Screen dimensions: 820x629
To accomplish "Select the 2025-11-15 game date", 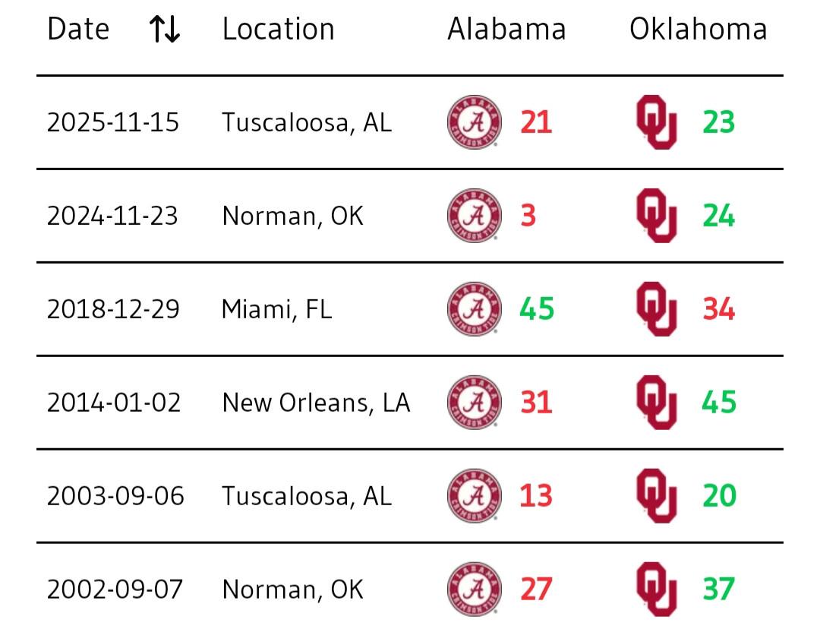I will tap(113, 122).
